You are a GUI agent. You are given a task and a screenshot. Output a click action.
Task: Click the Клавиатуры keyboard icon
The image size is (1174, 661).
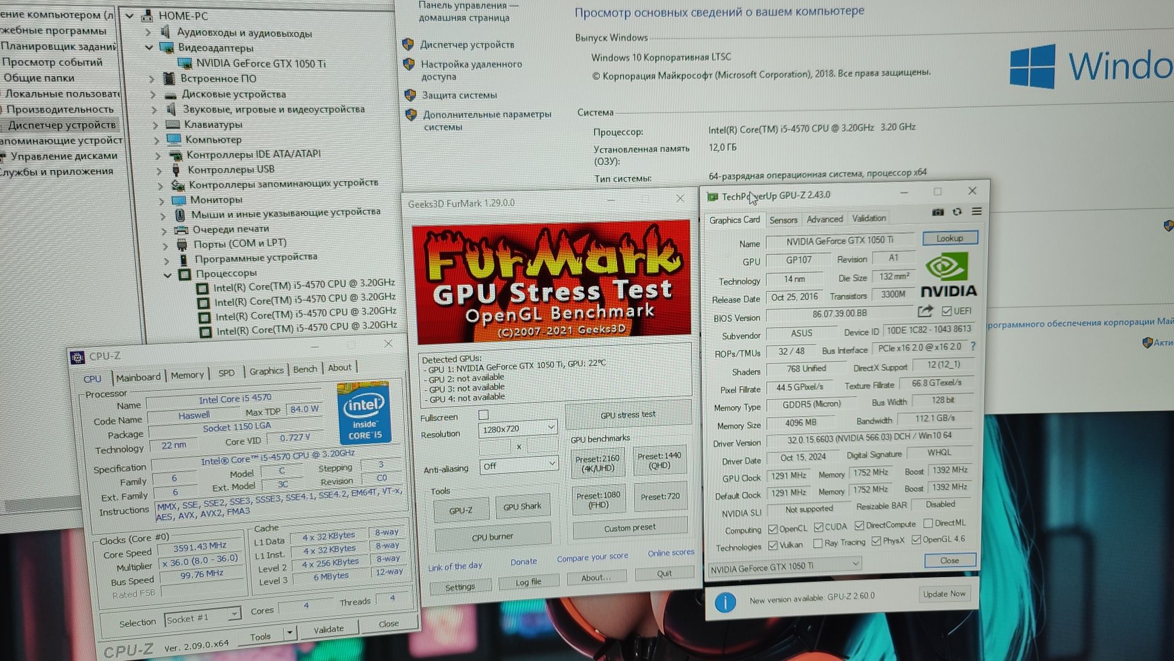click(173, 124)
